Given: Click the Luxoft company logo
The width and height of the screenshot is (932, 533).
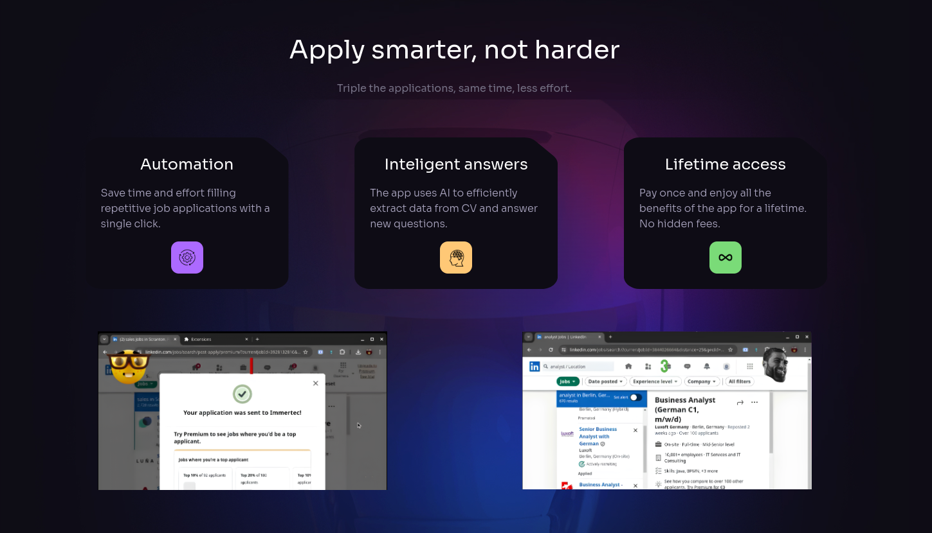Looking at the screenshot, I should pyautogui.click(x=567, y=433).
